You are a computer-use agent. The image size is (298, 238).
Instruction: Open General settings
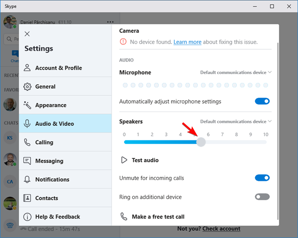coord(65,87)
